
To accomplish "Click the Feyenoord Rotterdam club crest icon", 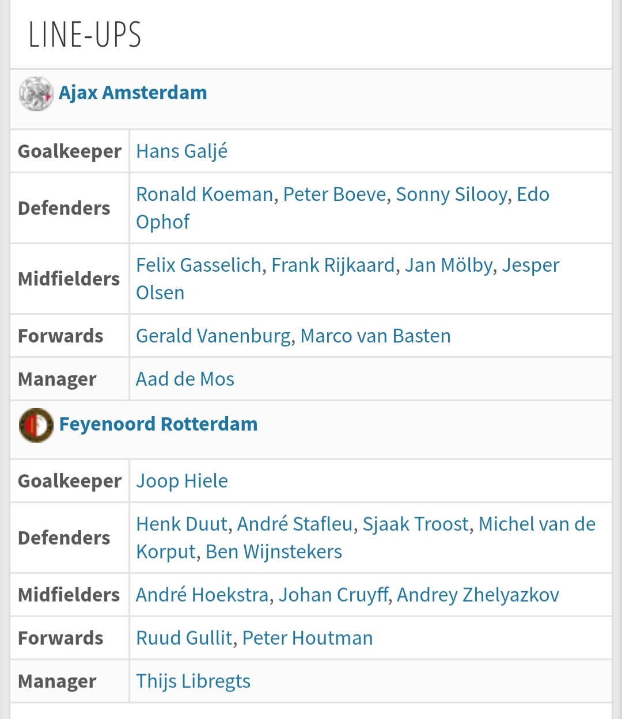I will [36, 425].
